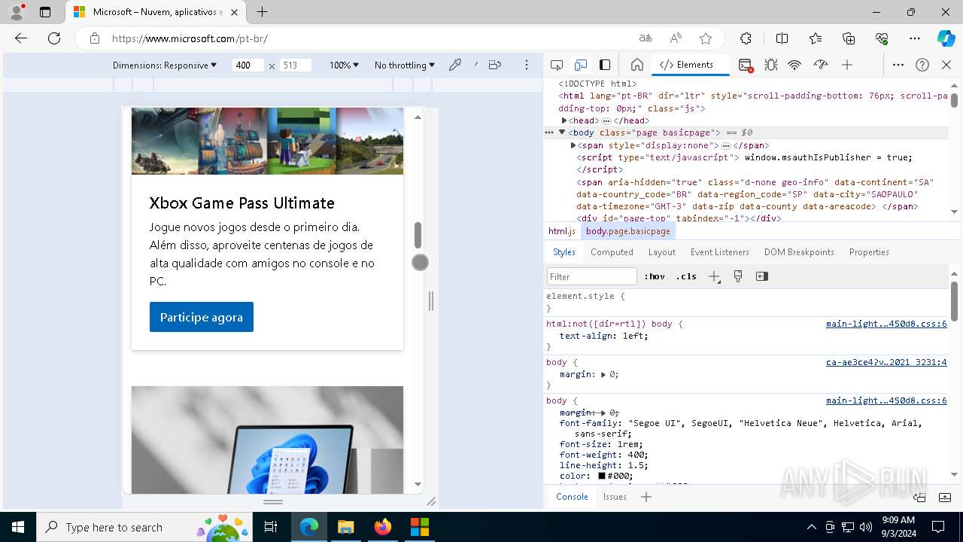
Task: Toggle the .cls element classes panel
Action: pyautogui.click(x=686, y=276)
